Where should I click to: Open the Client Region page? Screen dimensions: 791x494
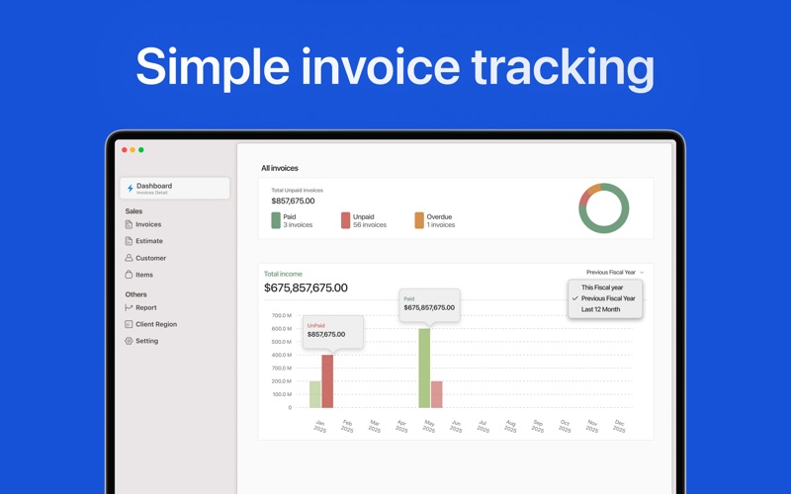(x=156, y=324)
